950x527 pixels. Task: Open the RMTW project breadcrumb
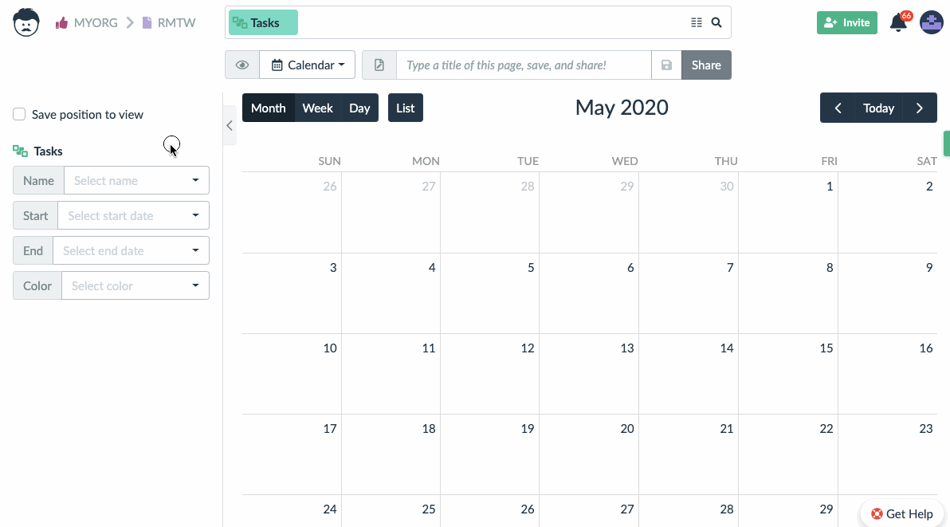click(x=176, y=23)
